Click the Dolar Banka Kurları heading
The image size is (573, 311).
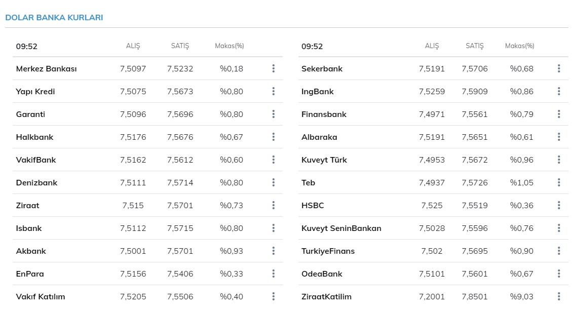click(54, 17)
